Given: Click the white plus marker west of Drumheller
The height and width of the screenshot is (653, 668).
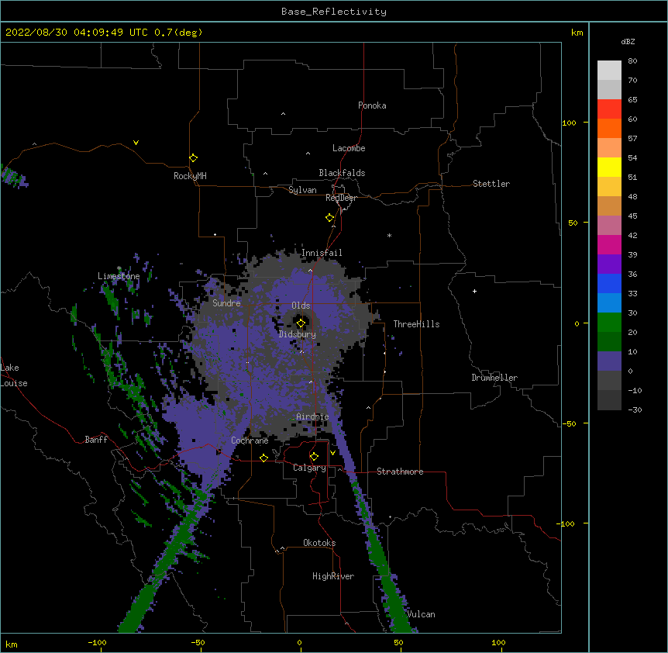Looking at the screenshot, I should coord(474,291).
